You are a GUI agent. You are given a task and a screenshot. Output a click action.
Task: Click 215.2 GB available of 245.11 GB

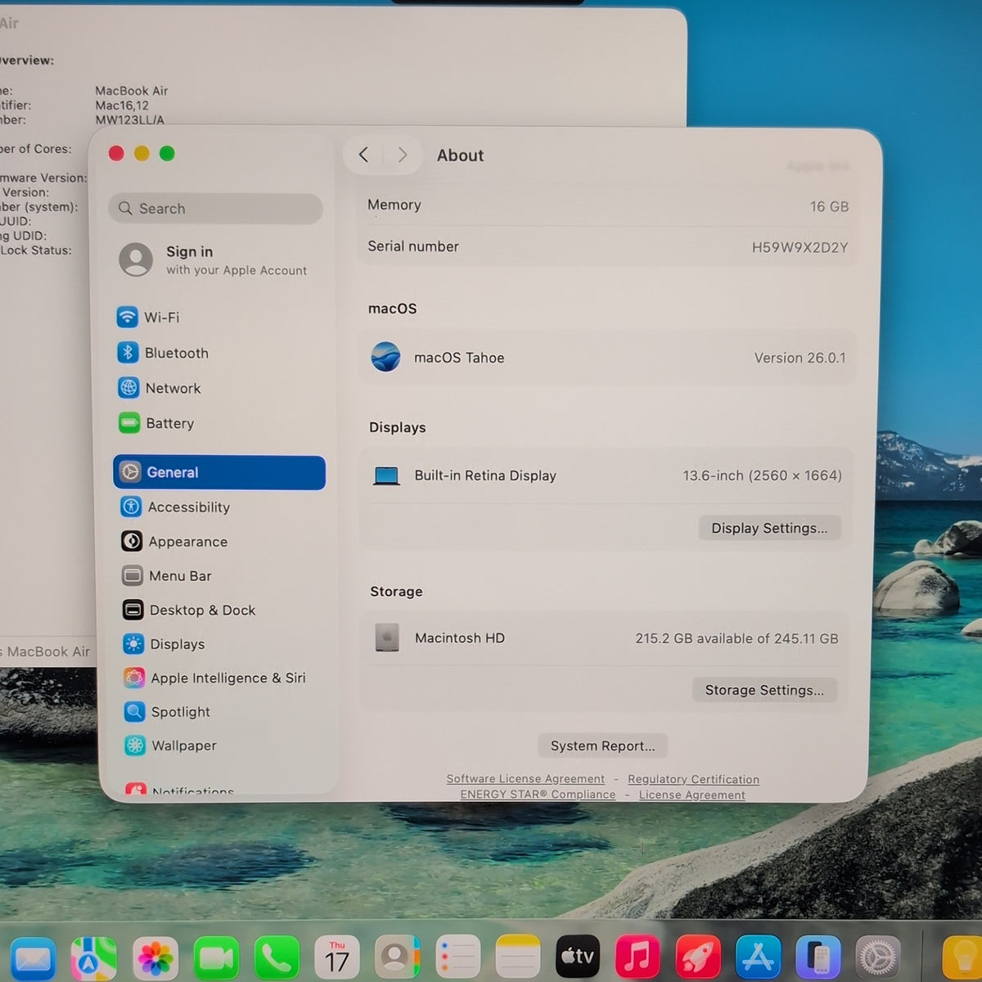(736, 638)
